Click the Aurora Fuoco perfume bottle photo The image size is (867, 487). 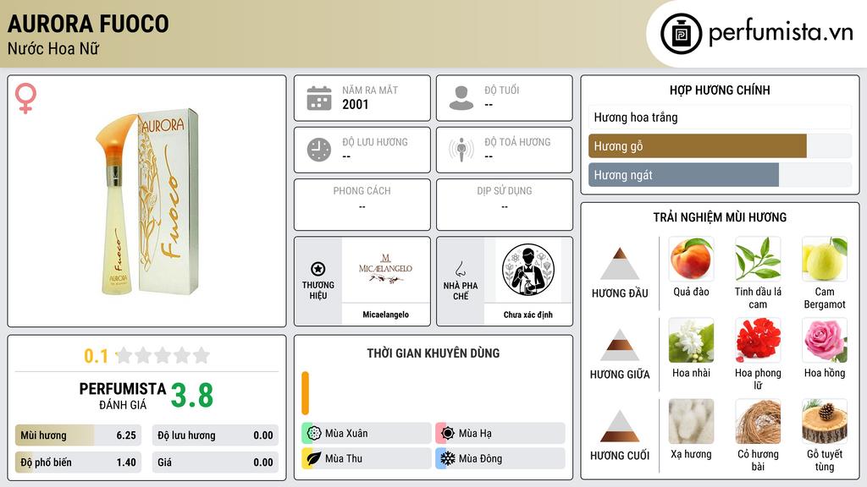click(x=147, y=201)
